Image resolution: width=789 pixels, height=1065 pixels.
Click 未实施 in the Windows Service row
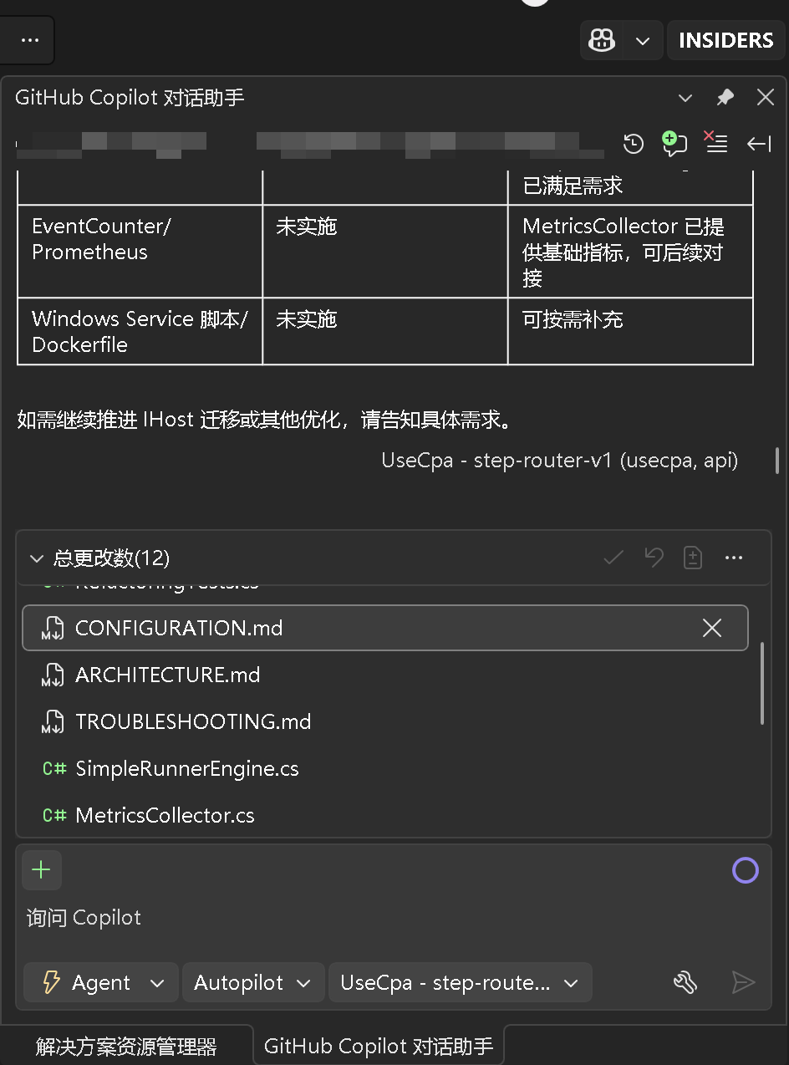click(306, 319)
